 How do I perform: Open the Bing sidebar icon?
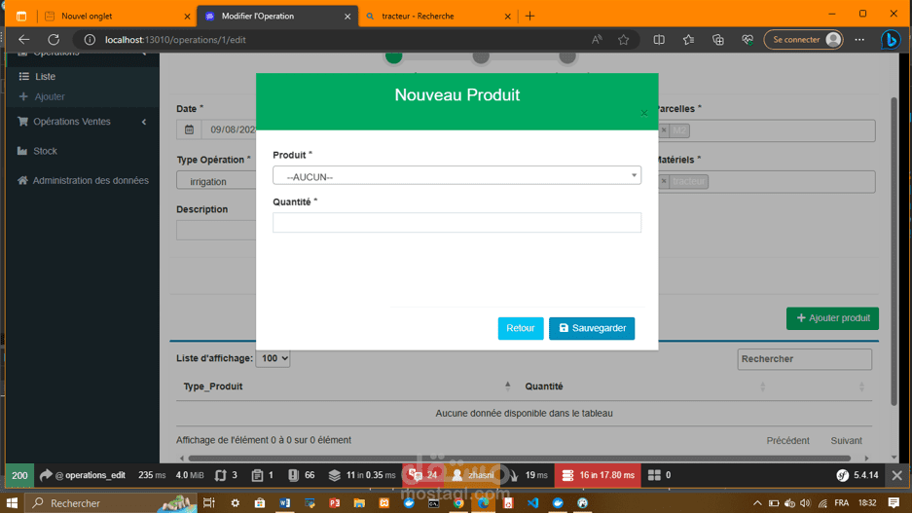click(x=891, y=40)
